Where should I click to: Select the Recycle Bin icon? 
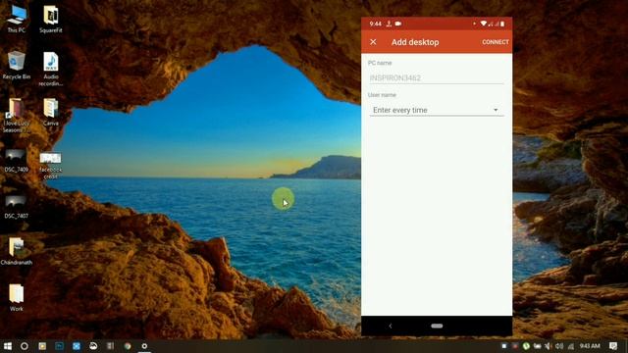pos(17,66)
